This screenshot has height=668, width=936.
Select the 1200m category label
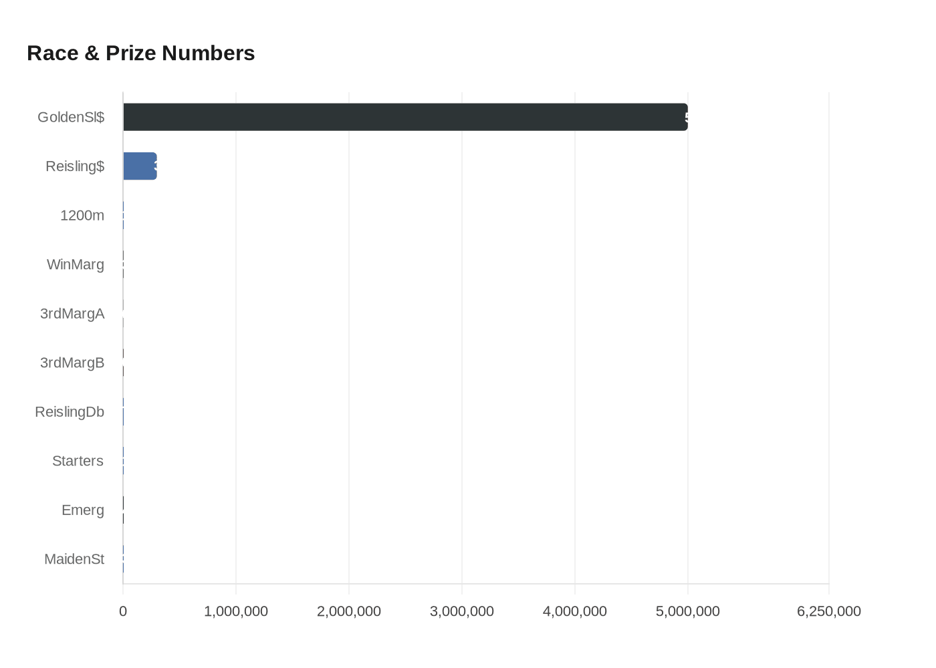(83, 215)
